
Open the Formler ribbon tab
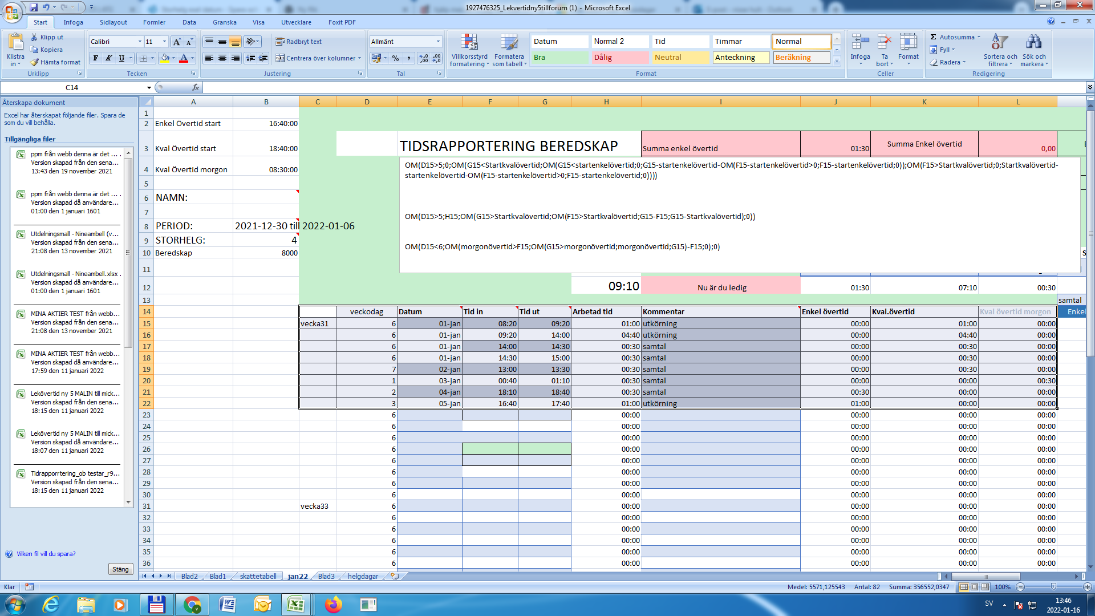(154, 22)
